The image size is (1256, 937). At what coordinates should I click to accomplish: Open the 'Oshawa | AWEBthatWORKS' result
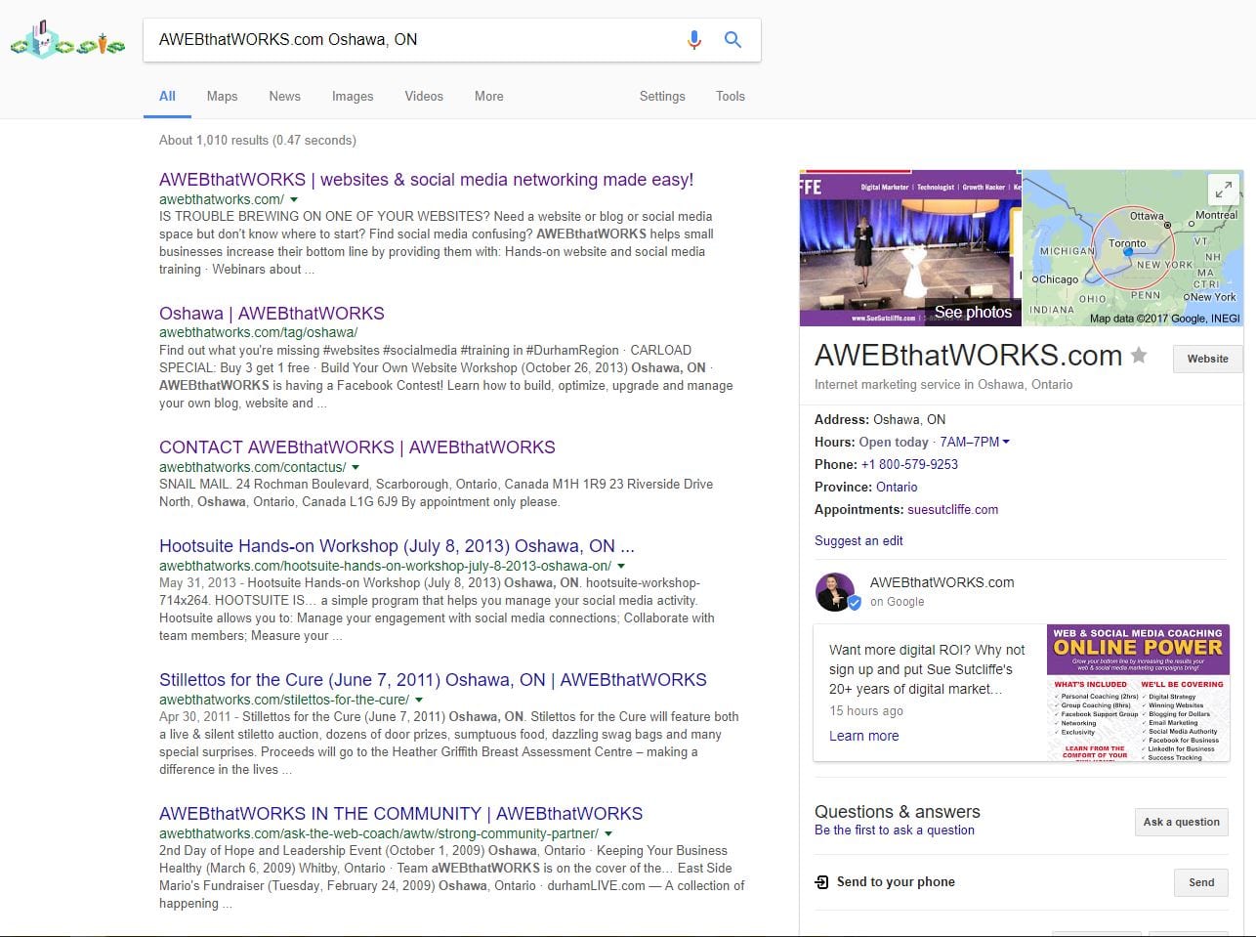(x=272, y=314)
